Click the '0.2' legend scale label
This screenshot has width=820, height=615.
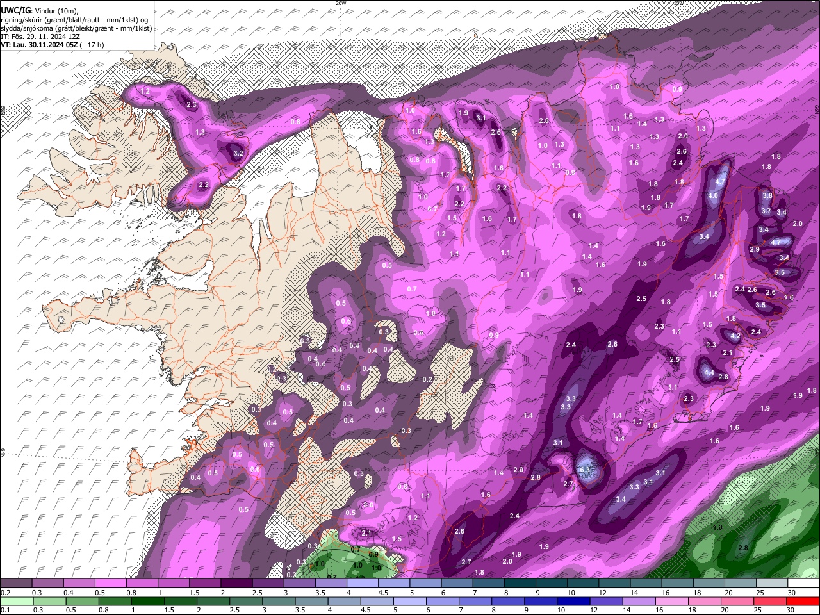tap(5, 593)
